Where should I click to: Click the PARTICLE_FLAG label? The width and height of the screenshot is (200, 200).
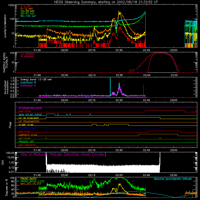(x=28, y=135)
